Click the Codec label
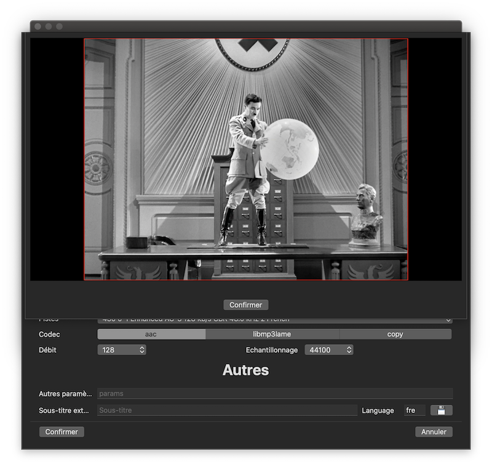Viewport: 492px width, 464px height. (49, 334)
